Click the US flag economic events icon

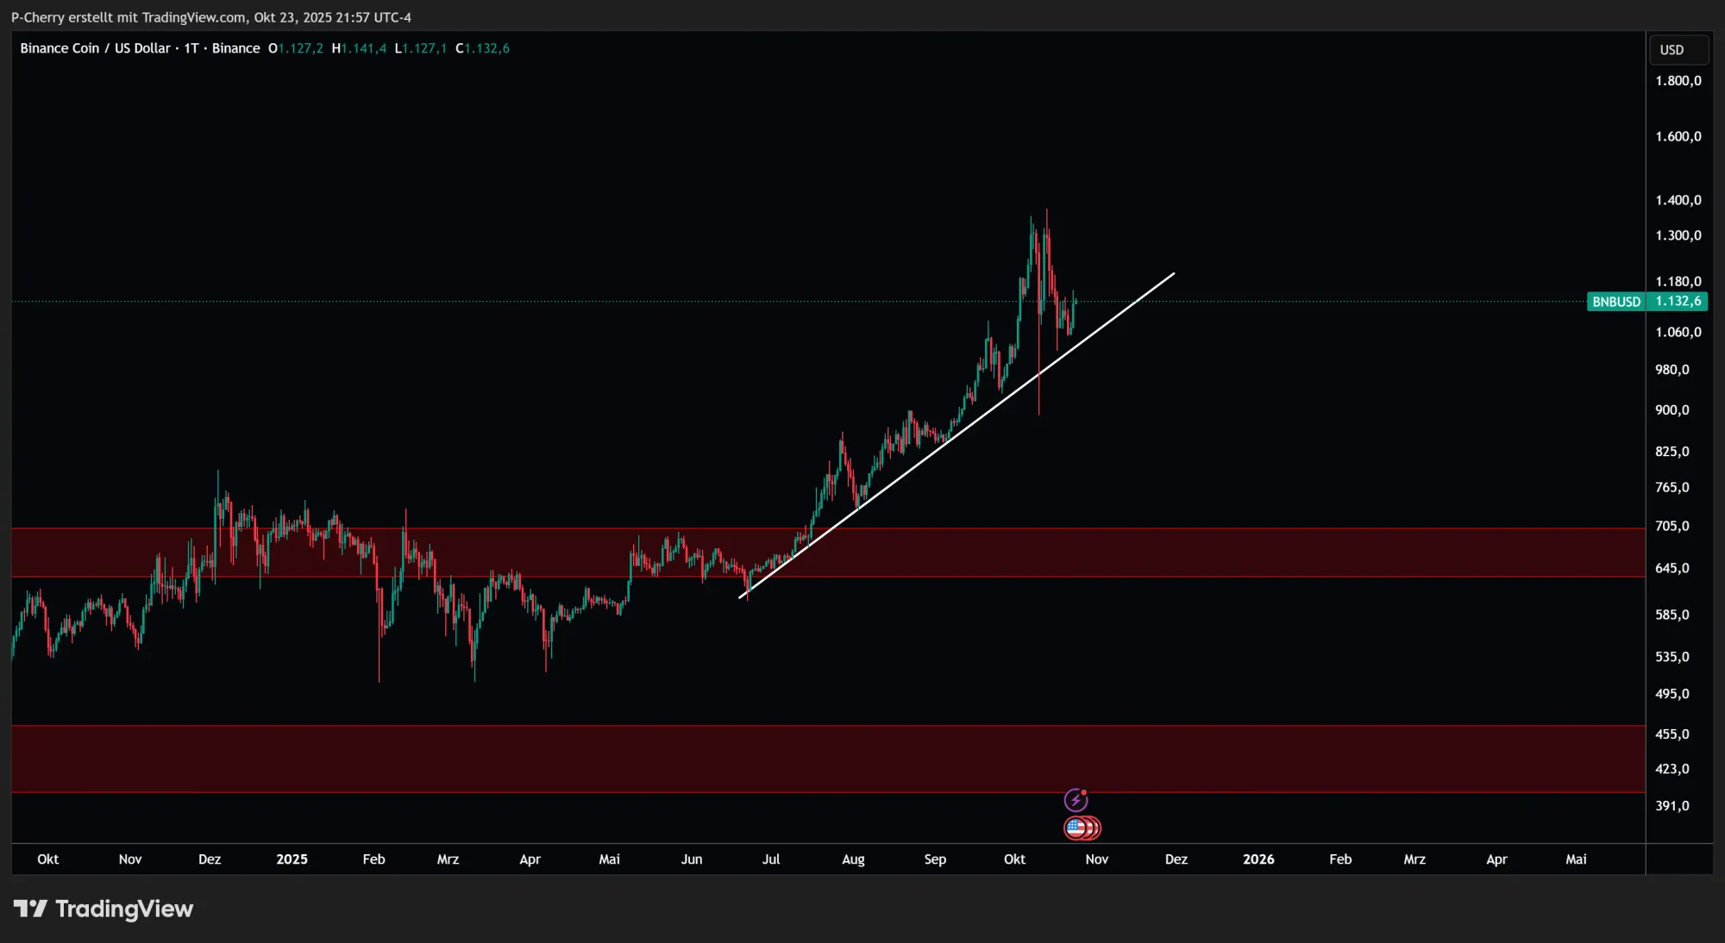tap(1076, 828)
